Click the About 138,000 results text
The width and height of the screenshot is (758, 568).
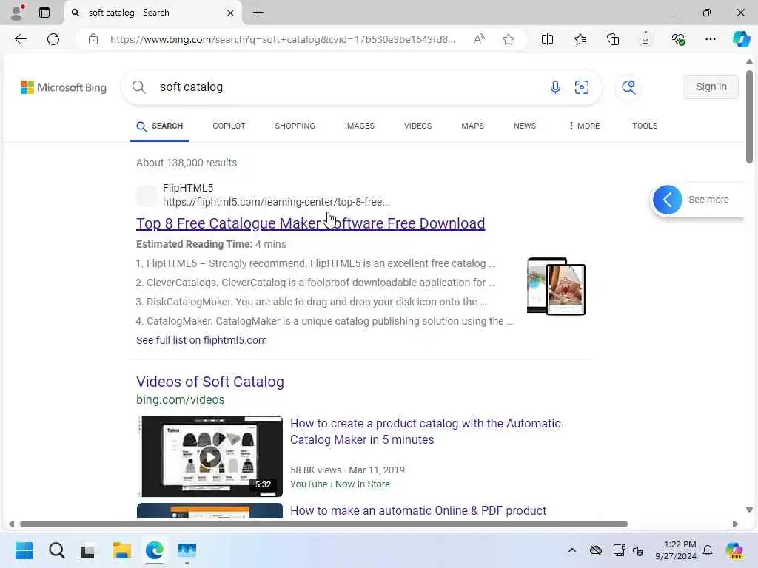pyautogui.click(x=187, y=163)
